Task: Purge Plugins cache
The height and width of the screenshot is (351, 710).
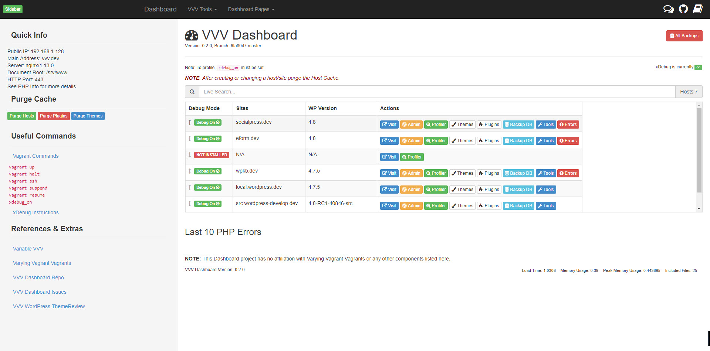Action: [x=54, y=116]
